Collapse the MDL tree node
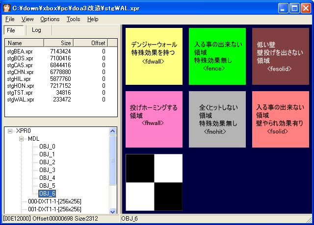Image resolution: width=314 pixels, height=225 pixels. (x=21, y=139)
